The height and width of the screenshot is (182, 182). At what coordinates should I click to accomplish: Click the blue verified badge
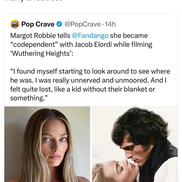pos(59,24)
